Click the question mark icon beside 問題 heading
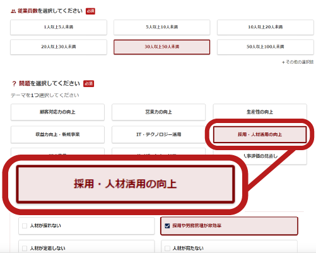 pos(14,84)
